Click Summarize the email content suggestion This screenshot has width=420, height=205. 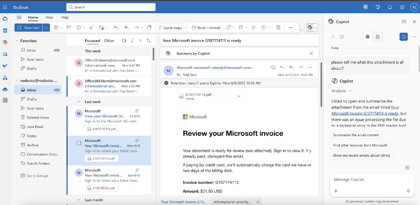click(x=356, y=135)
